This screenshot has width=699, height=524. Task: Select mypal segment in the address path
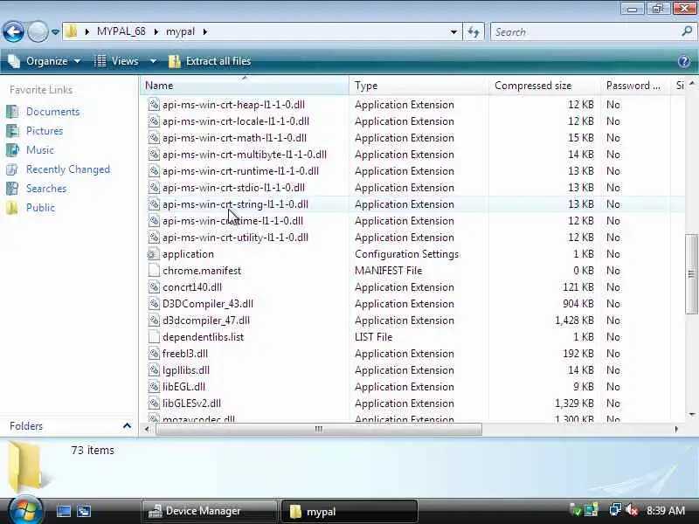[x=180, y=31]
